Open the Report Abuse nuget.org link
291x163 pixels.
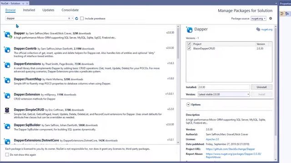tap(233, 155)
